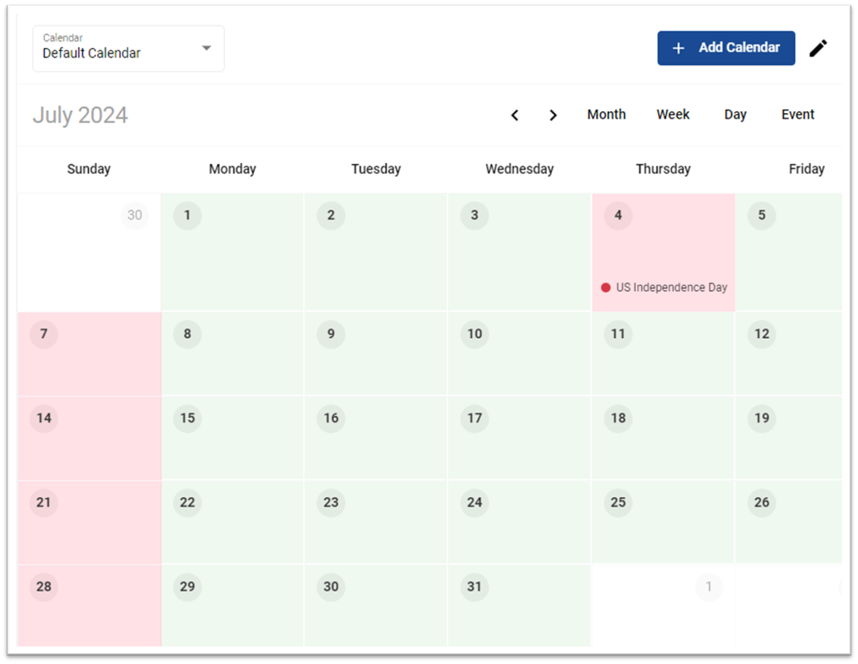Switch to Month view
Viewport: 858px width, 664px height.
point(606,114)
